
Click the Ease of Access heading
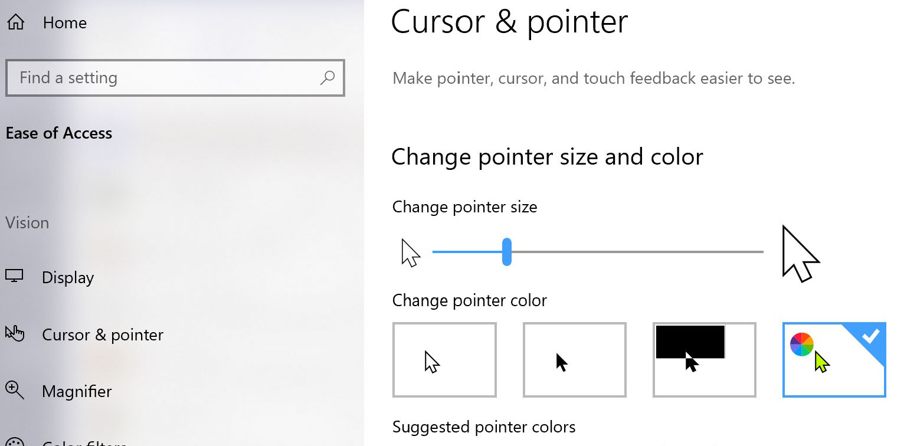(x=58, y=133)
